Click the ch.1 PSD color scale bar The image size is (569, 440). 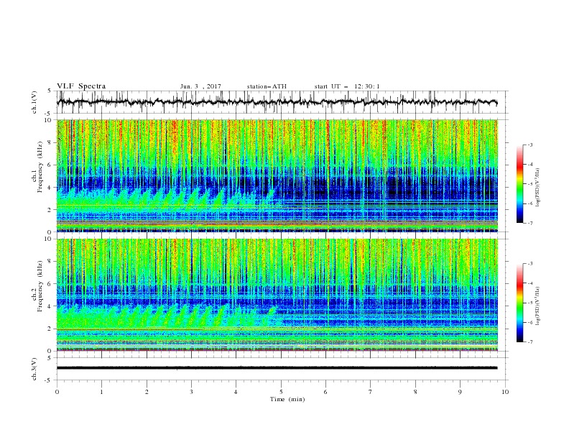coord(519,184)
